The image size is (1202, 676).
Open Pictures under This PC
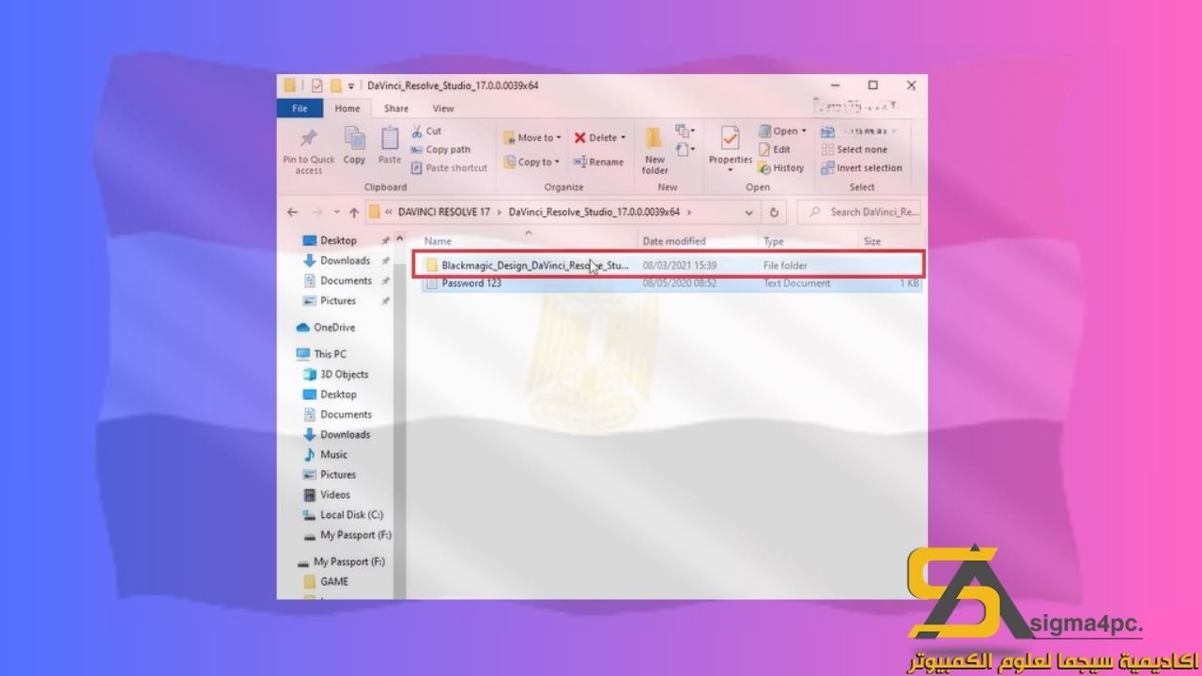330,475
